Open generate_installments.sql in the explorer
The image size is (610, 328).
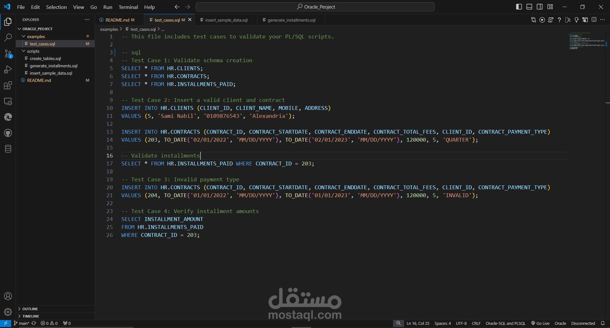(55, 66)
